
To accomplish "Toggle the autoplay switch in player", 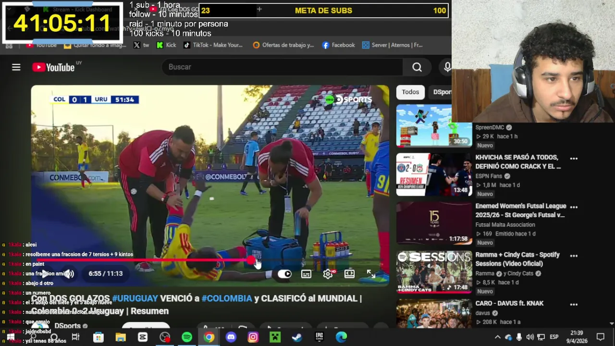I will [284, 274].
